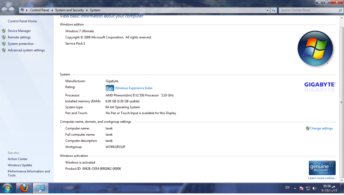The image size is (344, 195).
Task: Open Windows Experience Index link
Action: [x=134, y=88]
